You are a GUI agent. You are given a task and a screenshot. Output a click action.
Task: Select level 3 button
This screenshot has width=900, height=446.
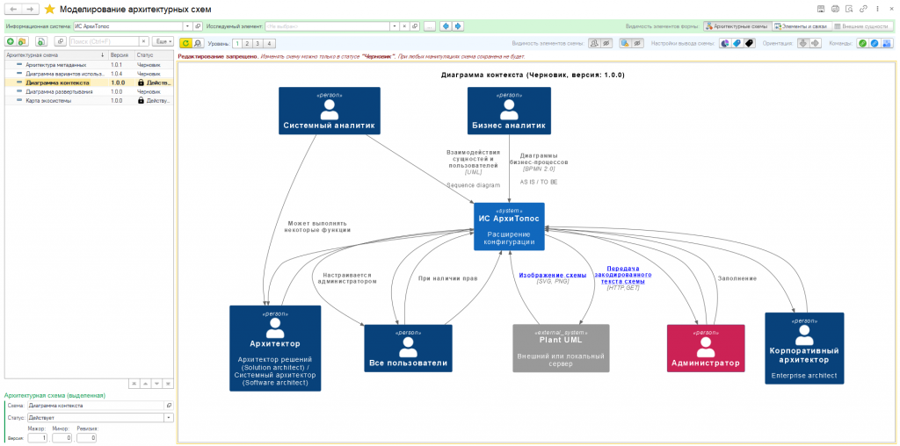258,43
